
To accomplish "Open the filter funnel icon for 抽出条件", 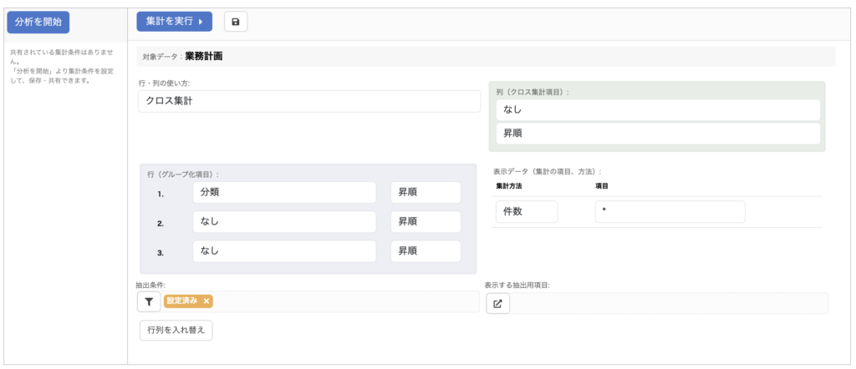I will point(149,302).
